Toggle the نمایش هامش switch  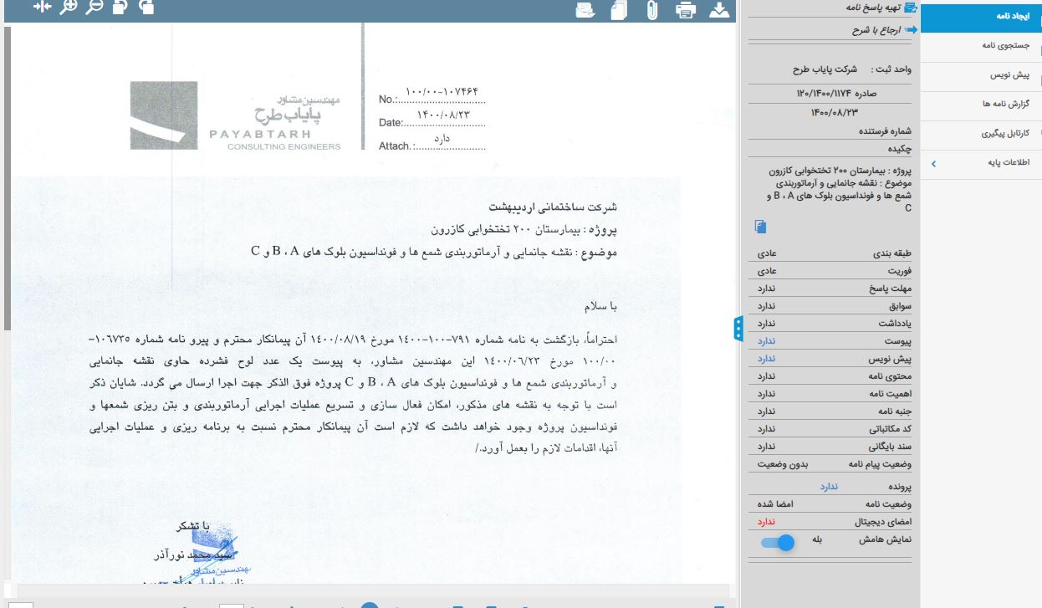779,543
